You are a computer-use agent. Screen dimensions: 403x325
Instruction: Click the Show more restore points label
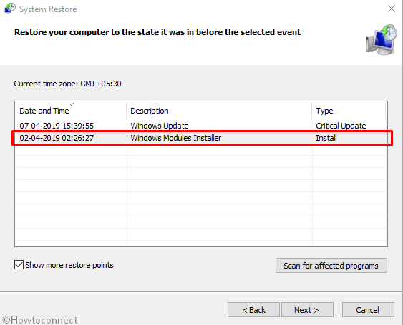(x=69, y=265)
